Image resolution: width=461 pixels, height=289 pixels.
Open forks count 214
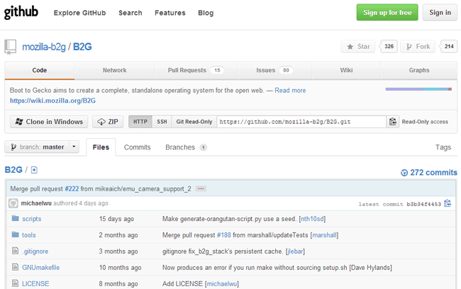(449, 47)
